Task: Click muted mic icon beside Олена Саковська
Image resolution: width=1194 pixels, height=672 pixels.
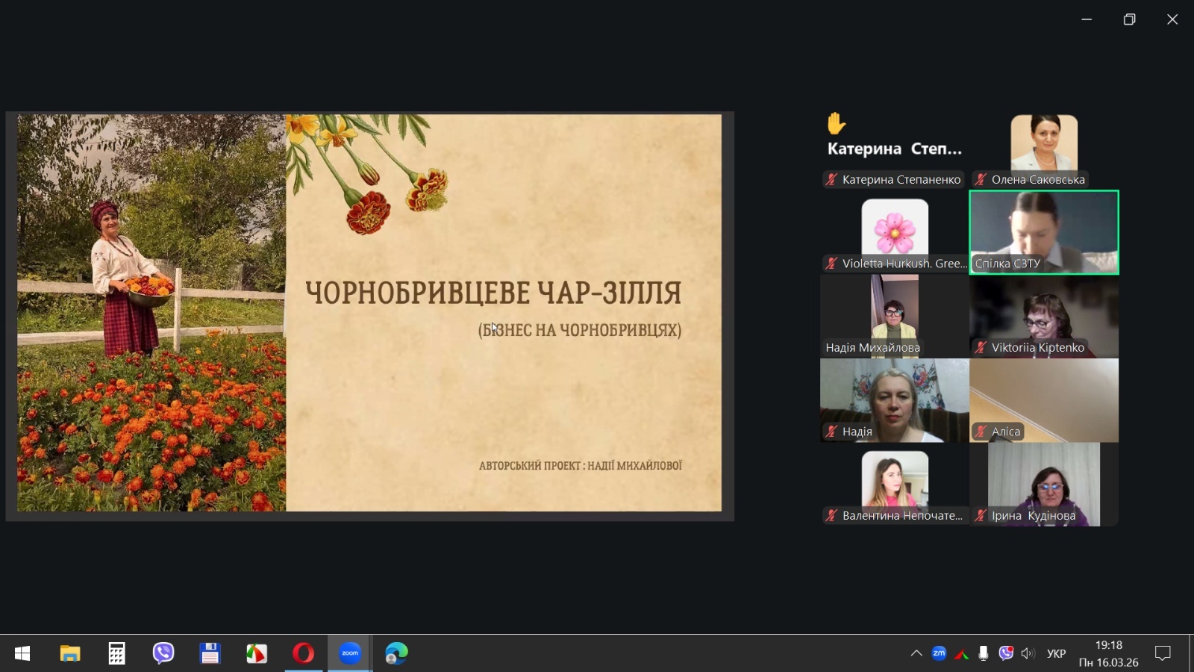Action: pyautogui.click(x=981, y=179)
